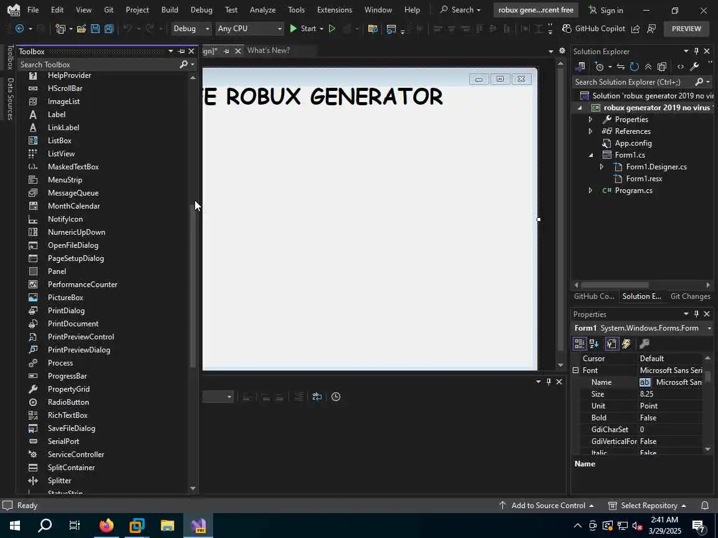Select PictureBox in the Toolbox list
Screen dimensions: 718x538
65,298
